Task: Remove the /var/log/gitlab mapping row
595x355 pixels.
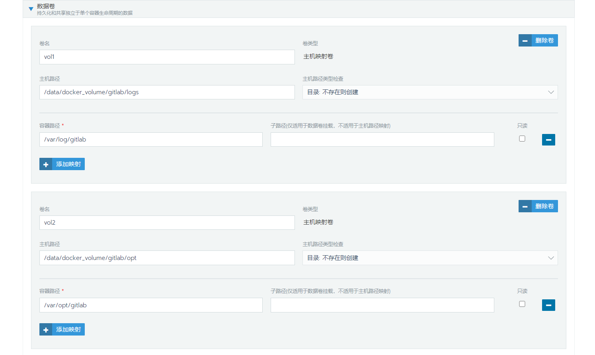Action: pyautogui.click(x=548, y=140)
